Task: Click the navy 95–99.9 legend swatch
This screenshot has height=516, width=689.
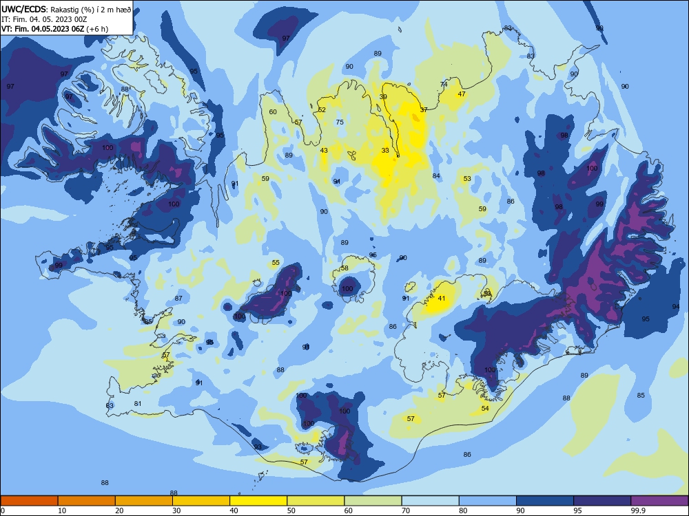Action: pyautogui.click(x=602, y=501)
